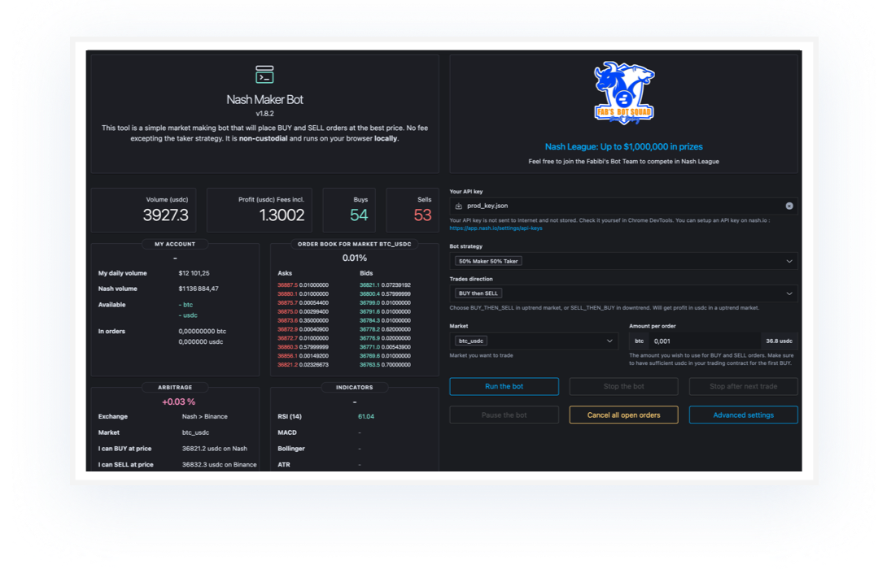
Task: Click the '36.8 usdc' amount suffix
Action: [779, 341]
